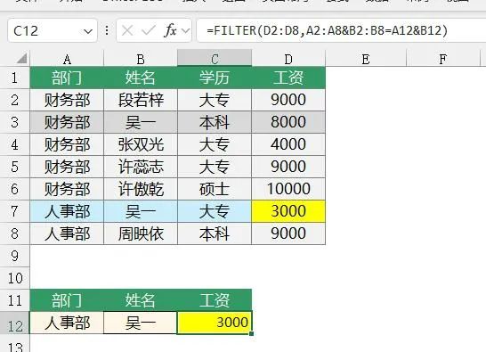Click lookup header 工资 in row 11
This screenshot has width=486, height=352.
[215, 300]
